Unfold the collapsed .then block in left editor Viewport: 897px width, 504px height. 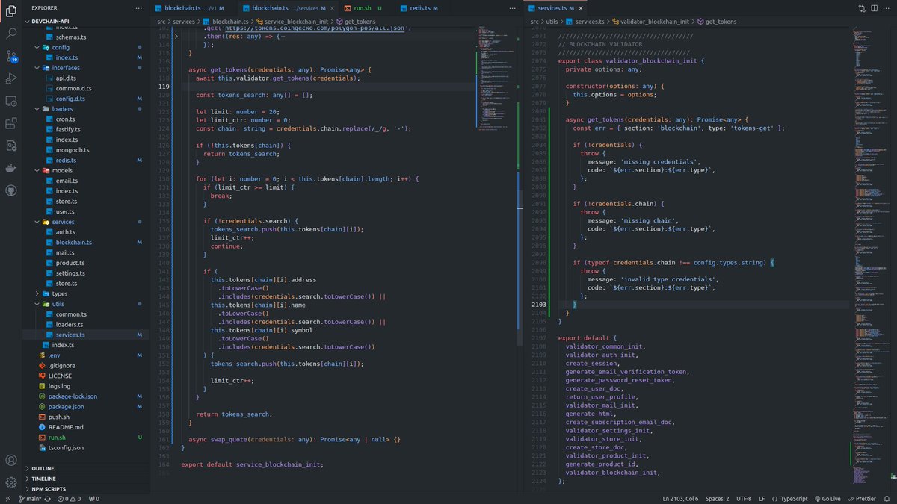click(x=176, y=35)
